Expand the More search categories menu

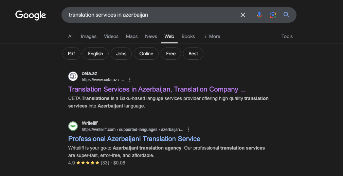(x=212, y=37)
